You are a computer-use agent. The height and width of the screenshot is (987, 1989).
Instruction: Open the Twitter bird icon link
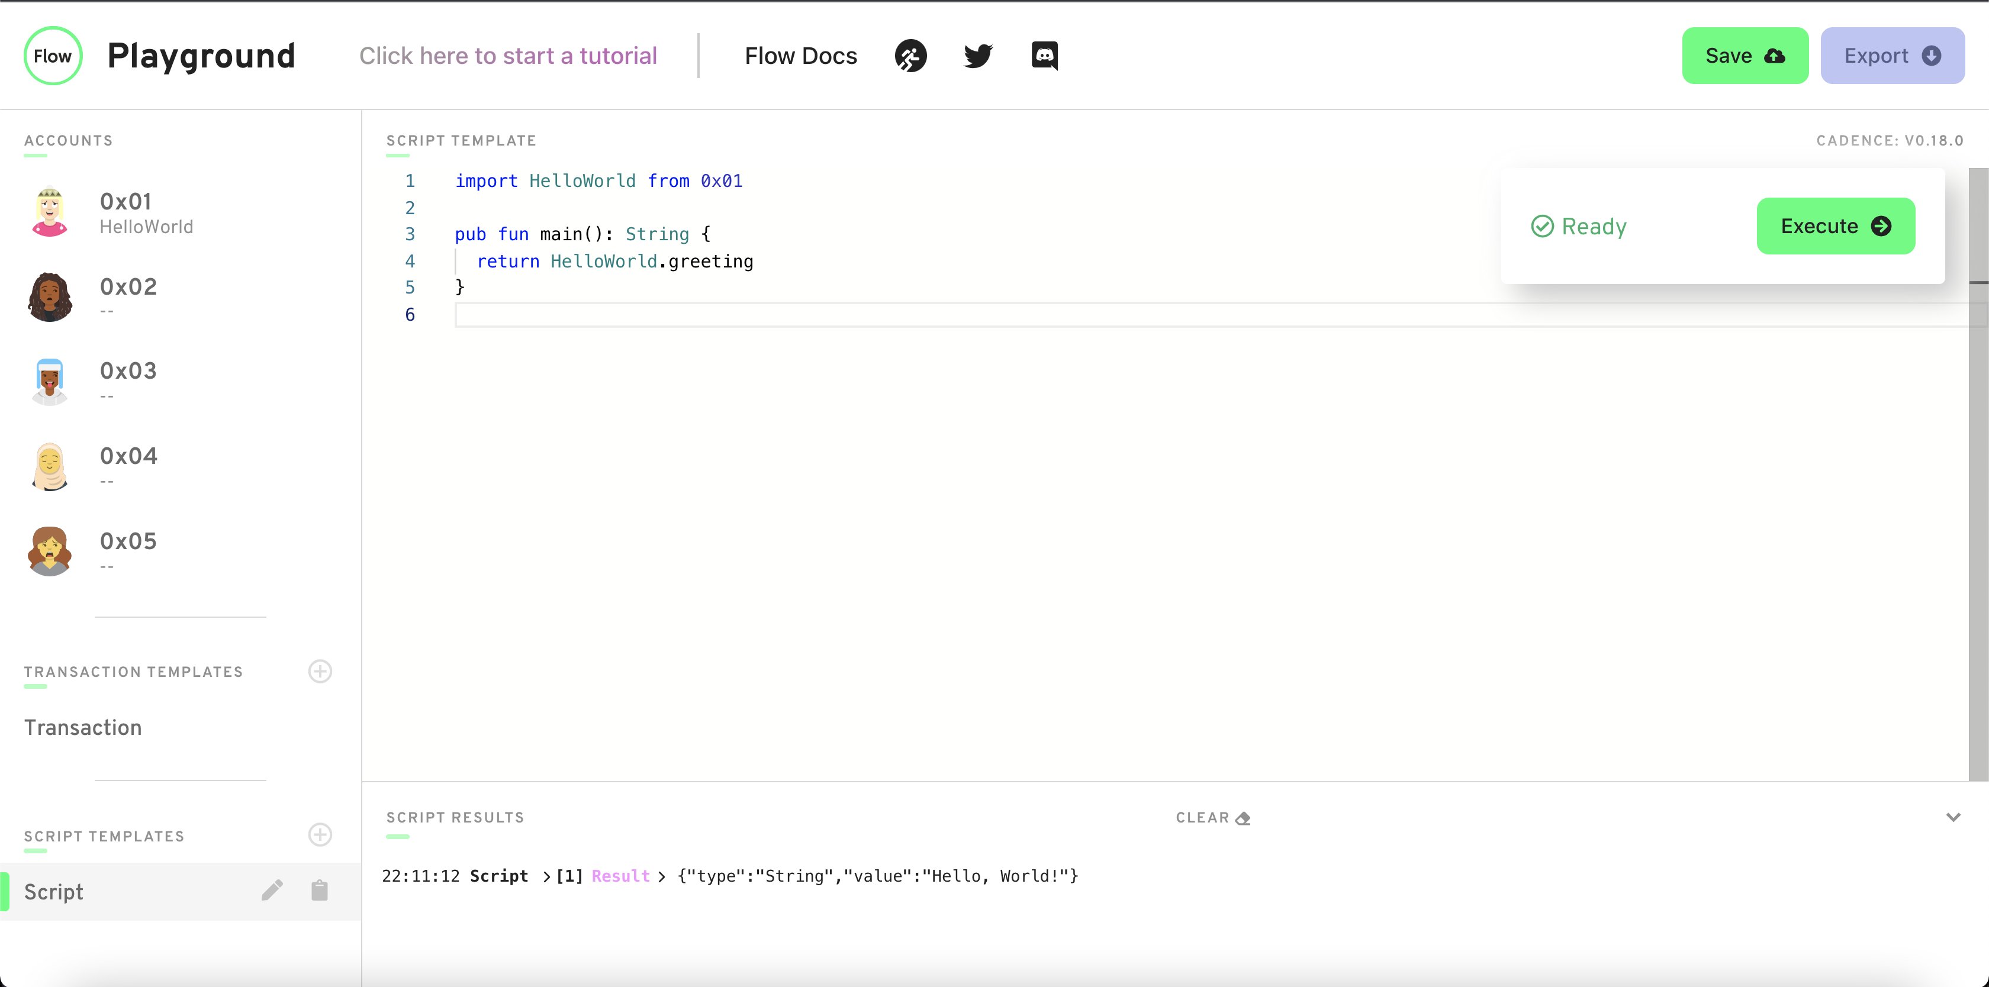977,56
